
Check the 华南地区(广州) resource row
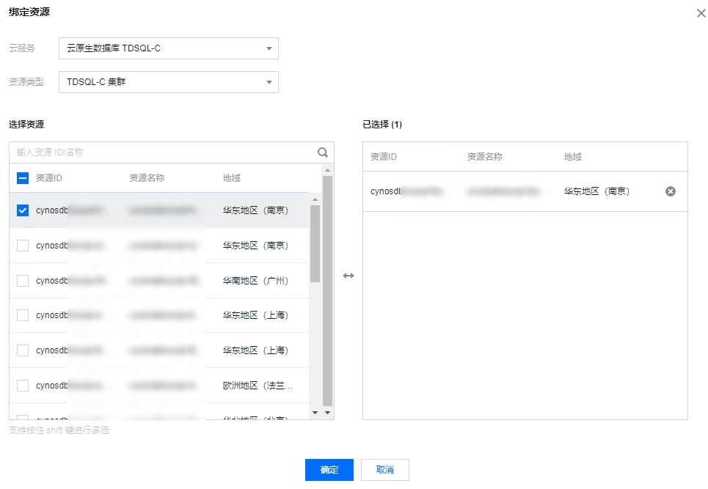point(23,281)
